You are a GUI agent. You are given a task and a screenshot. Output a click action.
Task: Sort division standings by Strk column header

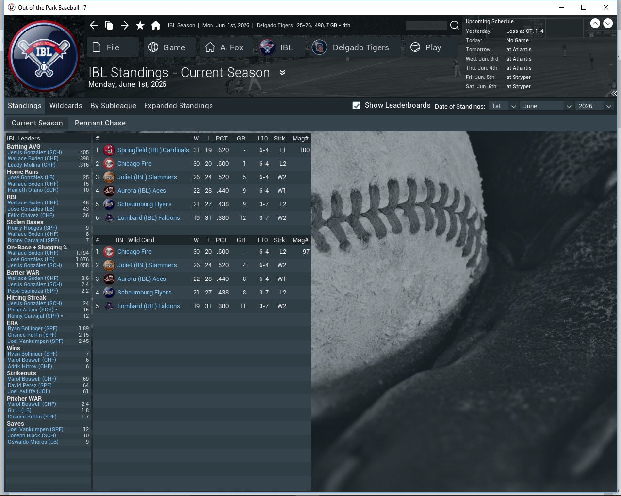pyautogui.click(x=279, y=139)
